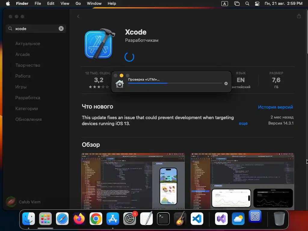Open Категории section in sidebar
Image resolution: width=308 pixels, height=231 pixels.
tap(26, 108)
